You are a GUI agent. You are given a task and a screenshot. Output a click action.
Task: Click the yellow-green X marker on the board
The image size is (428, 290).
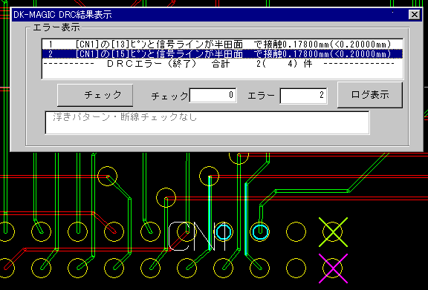(334, 232)
